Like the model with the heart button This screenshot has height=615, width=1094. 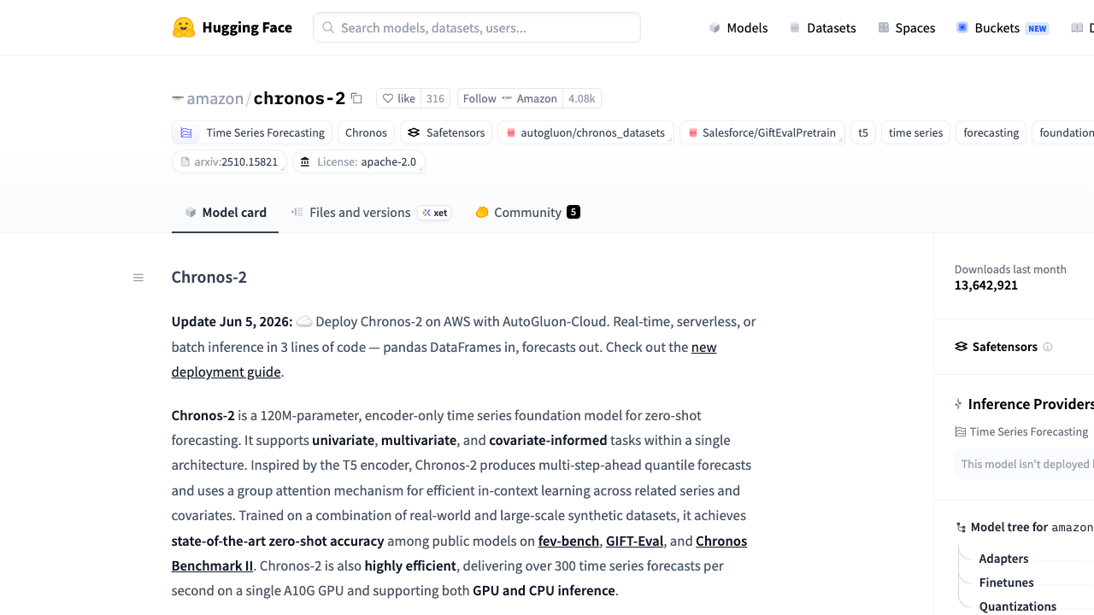(x=398, y=98)
